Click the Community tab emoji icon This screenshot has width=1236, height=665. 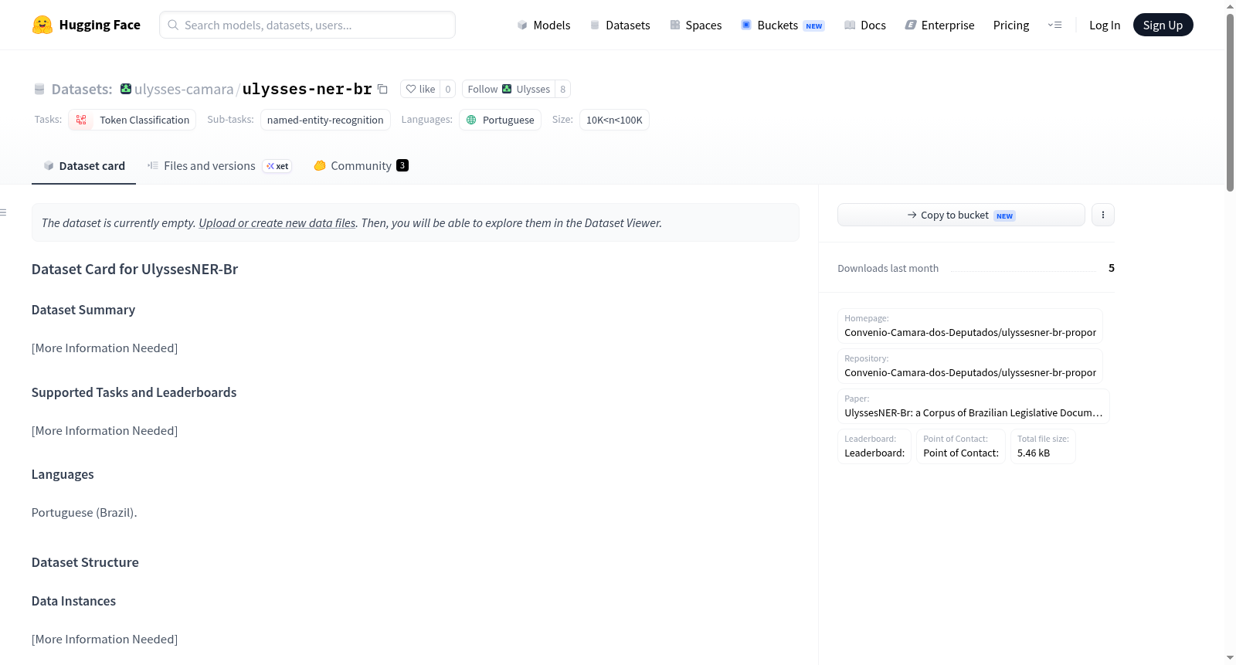pyautogui.click(x=320, y=165)
